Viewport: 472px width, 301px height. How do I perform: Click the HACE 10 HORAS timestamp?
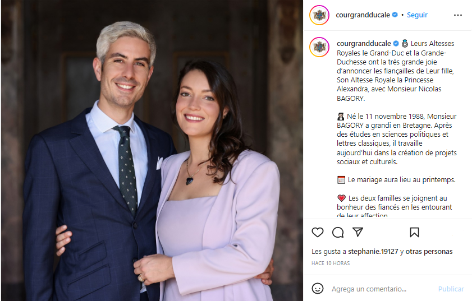331,263
